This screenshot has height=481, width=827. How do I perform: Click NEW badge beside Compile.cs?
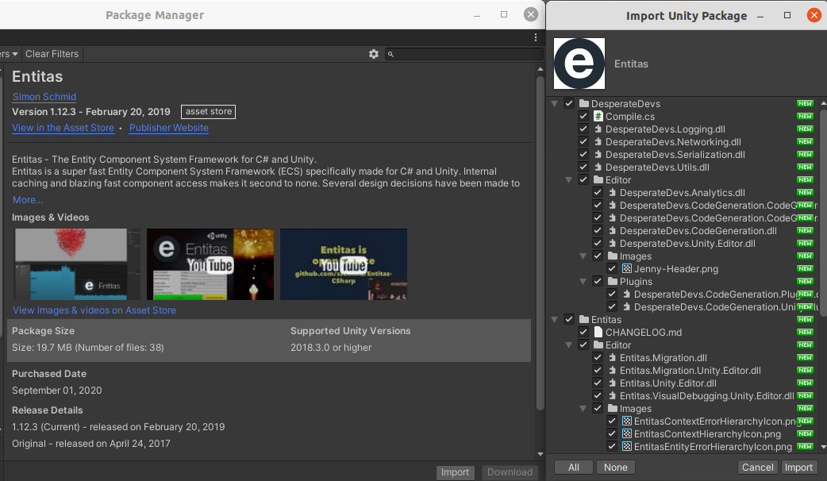[805, 116]
